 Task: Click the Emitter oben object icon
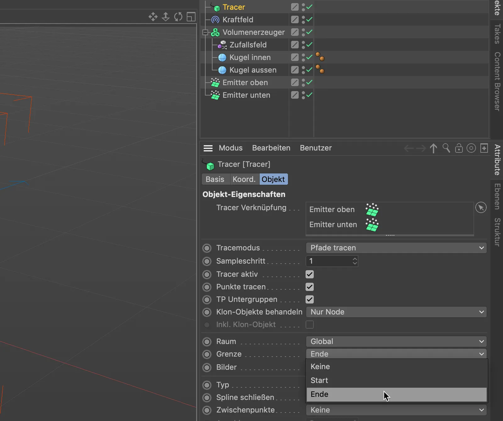(215, 83)
